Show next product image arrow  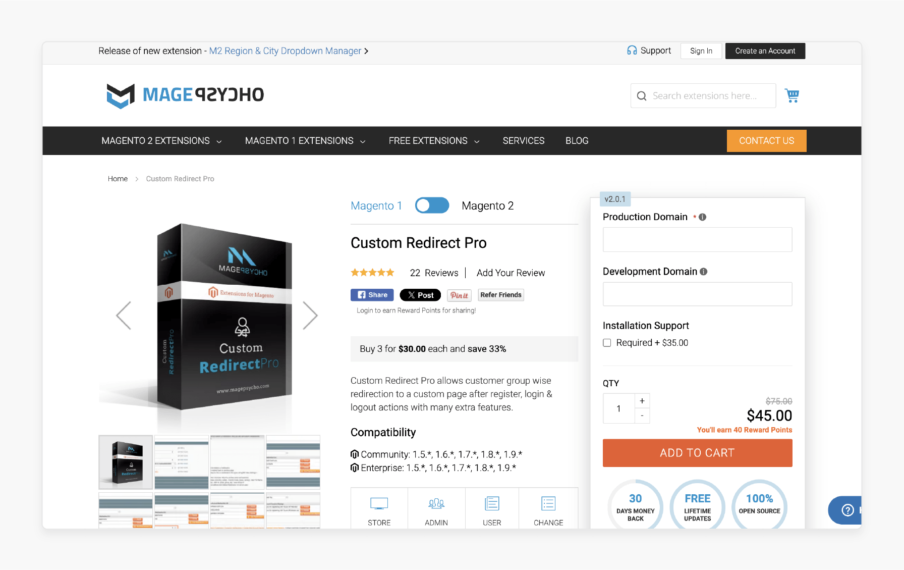click(x=310, y=316)
